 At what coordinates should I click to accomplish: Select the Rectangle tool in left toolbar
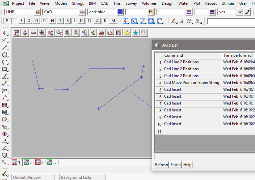pos(4,69)
